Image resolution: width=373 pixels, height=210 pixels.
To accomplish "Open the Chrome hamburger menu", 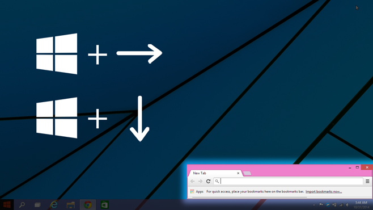I will pos(367,181).
